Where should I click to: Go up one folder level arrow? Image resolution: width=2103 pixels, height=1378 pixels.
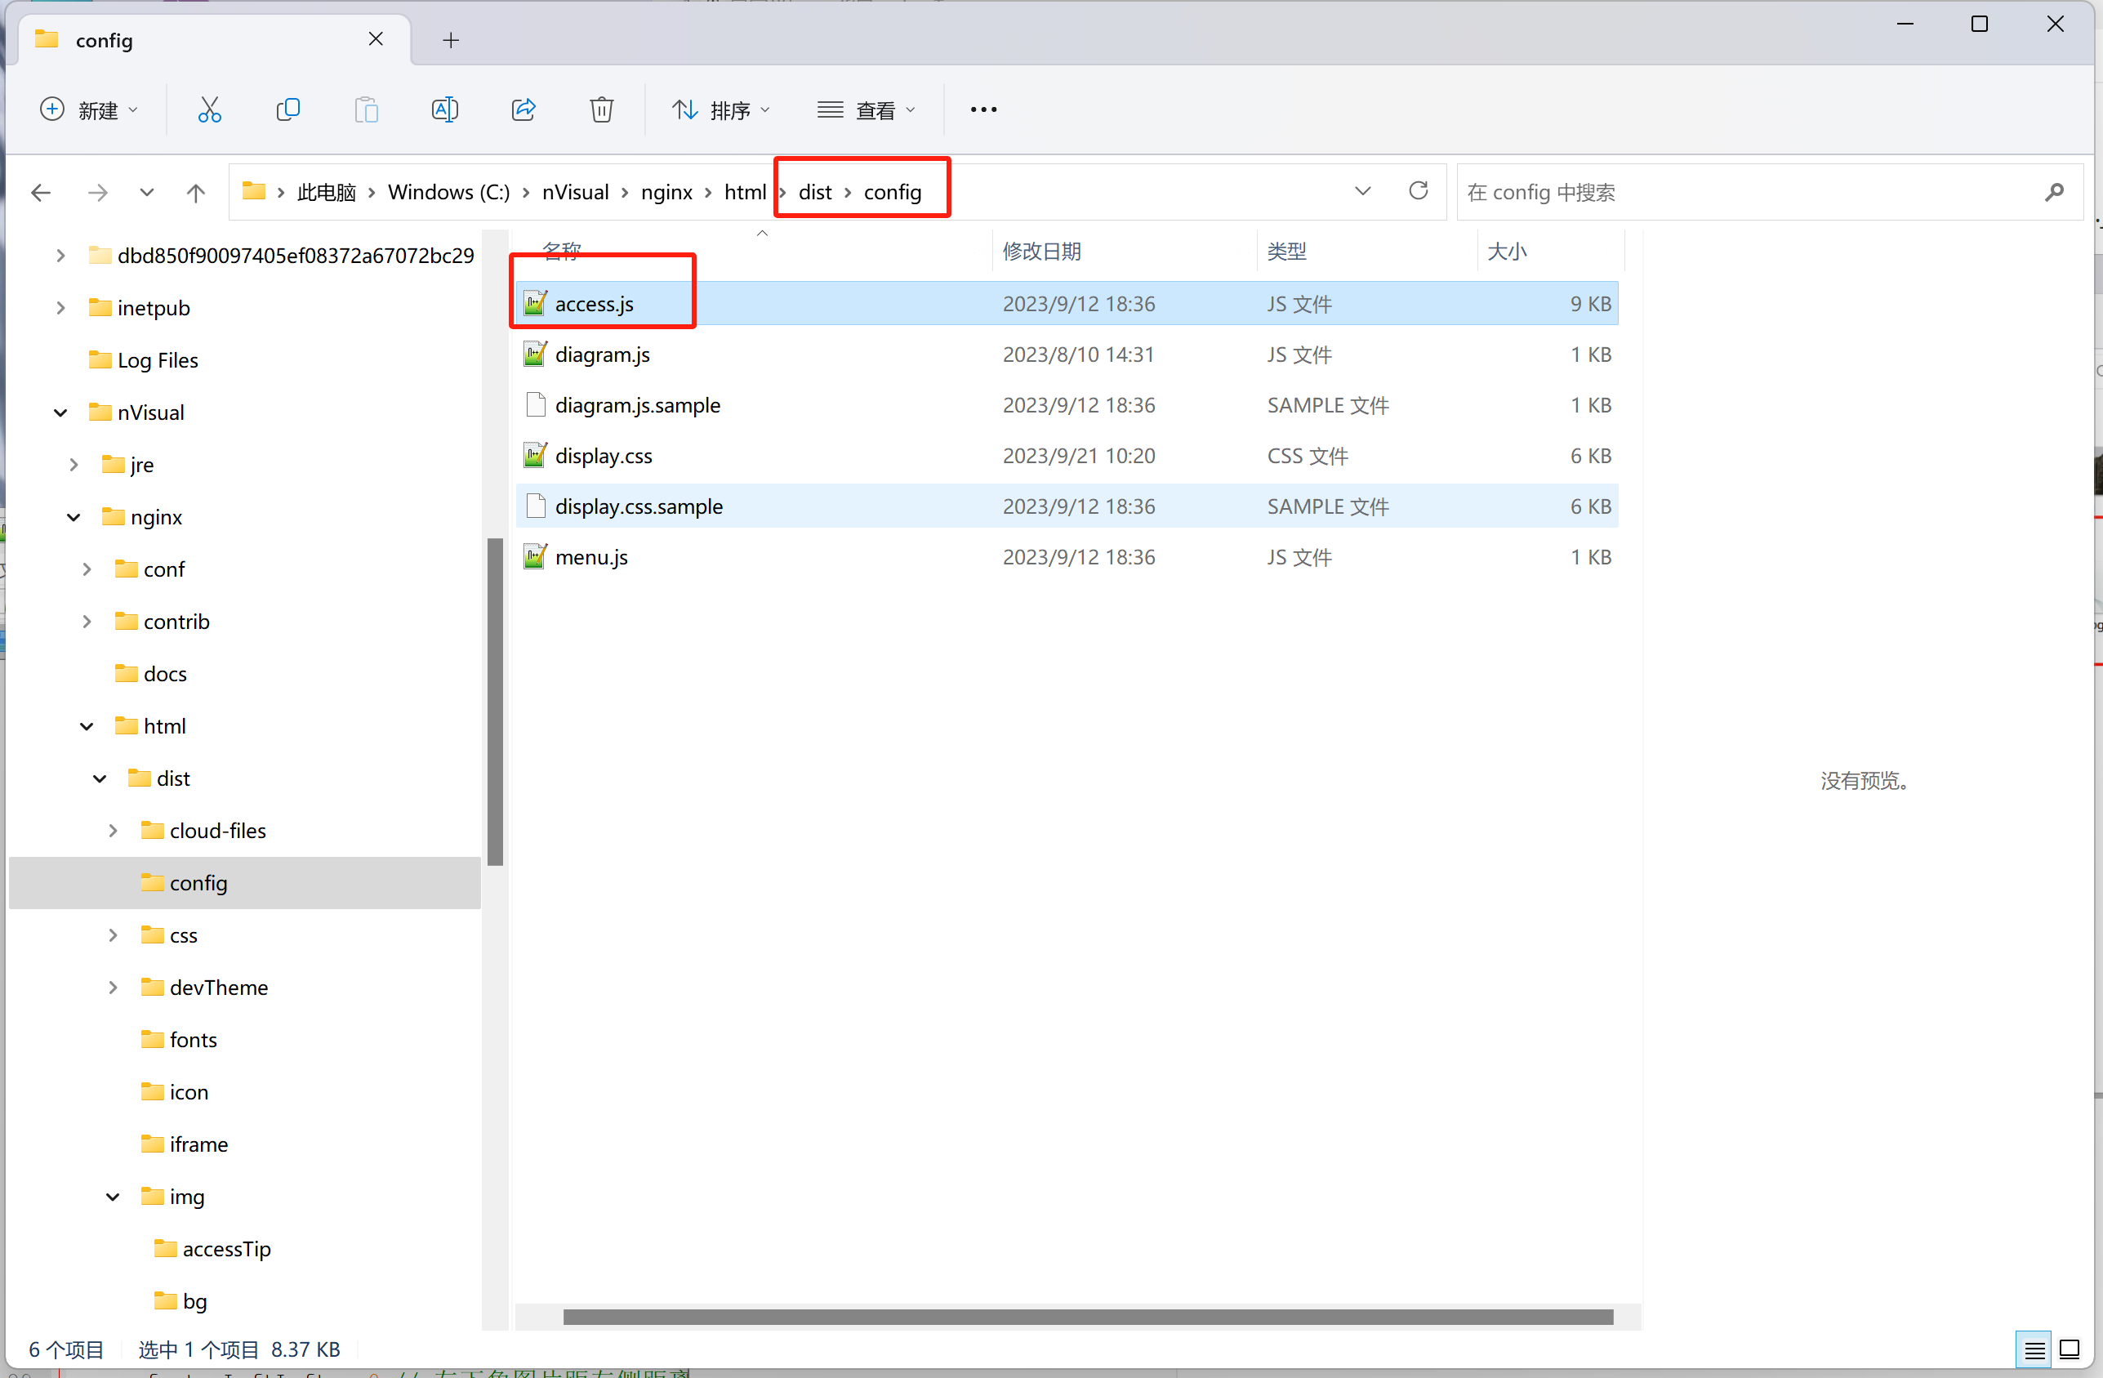click(x=196, y=192)
